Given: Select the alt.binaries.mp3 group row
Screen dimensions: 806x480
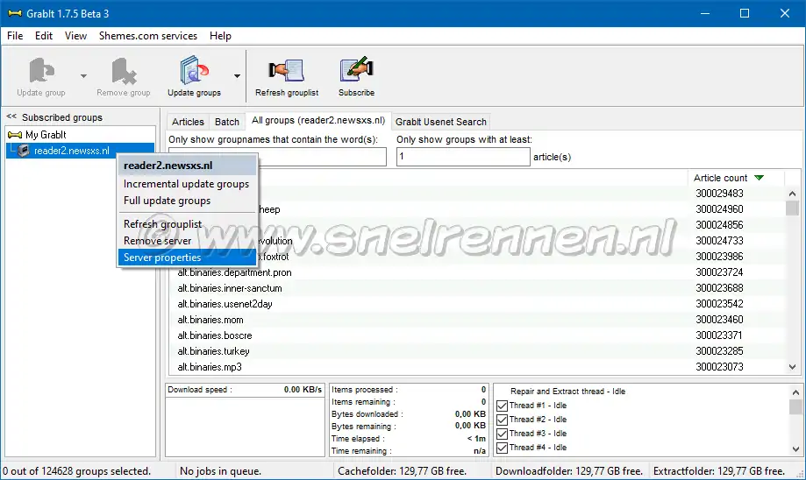Looking at the screenshot, I should pos(477,366).
